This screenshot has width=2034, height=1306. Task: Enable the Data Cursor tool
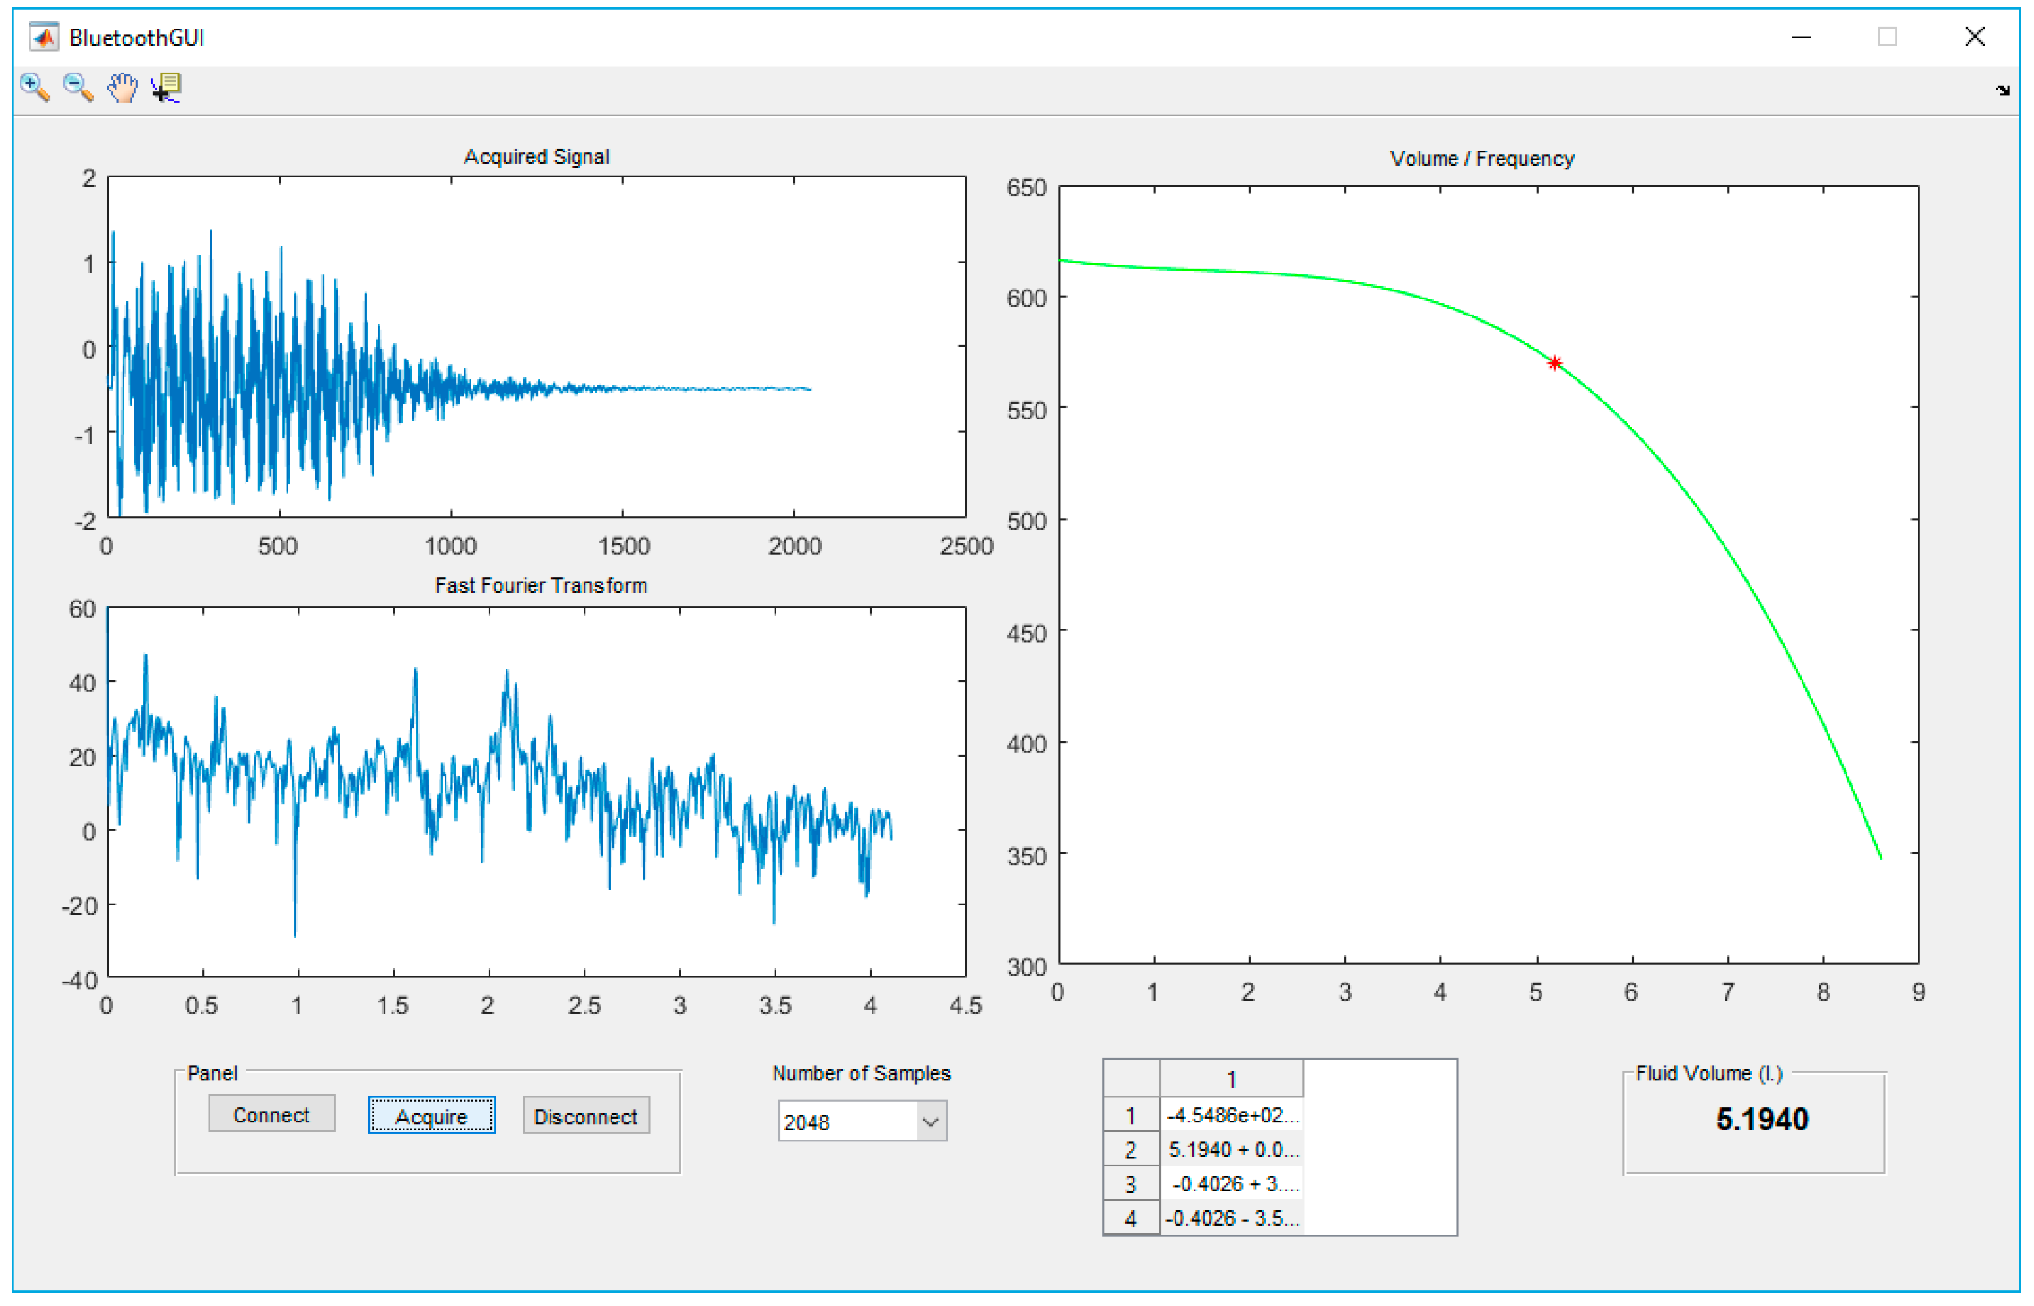point(167,87)
